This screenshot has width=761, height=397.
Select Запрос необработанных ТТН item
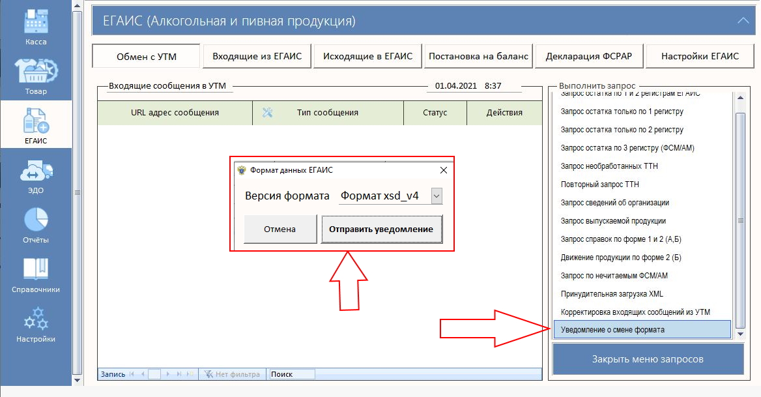(x=609, y=166)
